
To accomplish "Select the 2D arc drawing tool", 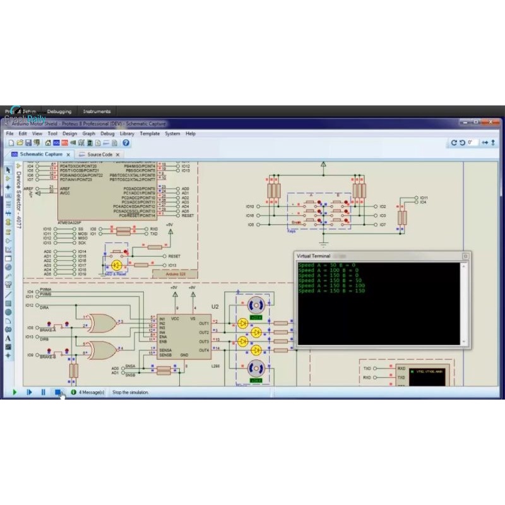I will tap(8, 321).
